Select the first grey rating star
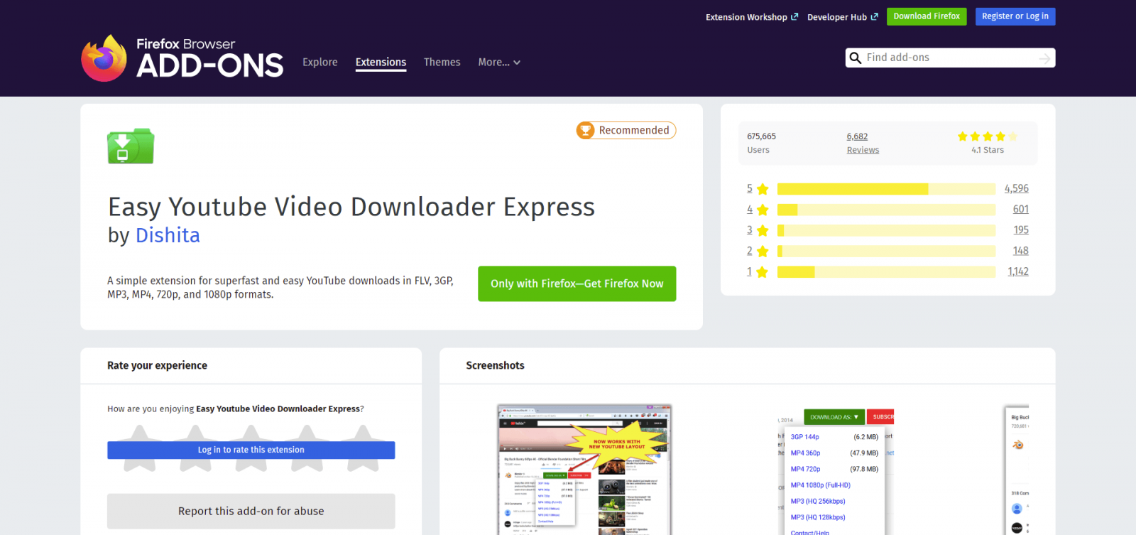The image size is (1136, 535). [x=140, y=448]
